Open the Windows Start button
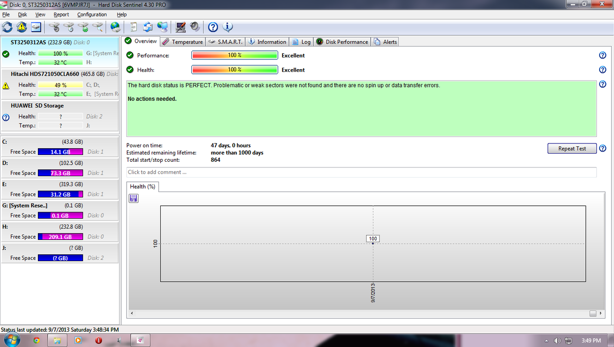 point(11,340)
